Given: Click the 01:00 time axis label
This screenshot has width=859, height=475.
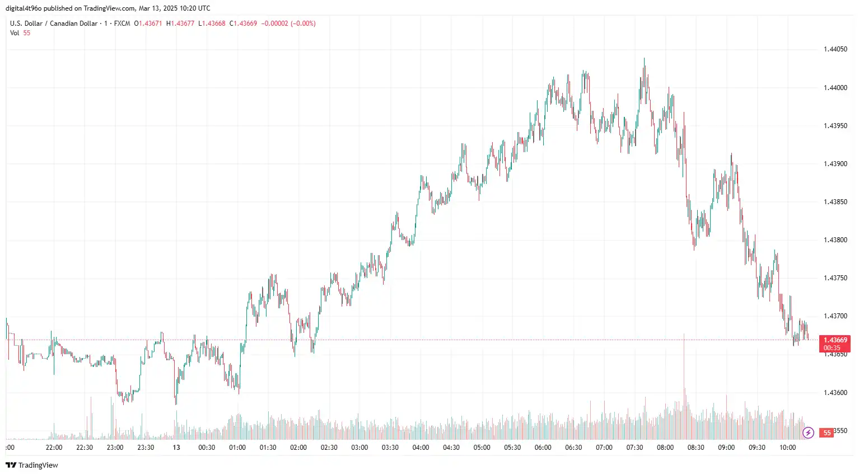Looking at the screenshot, I should pos(237,448).
